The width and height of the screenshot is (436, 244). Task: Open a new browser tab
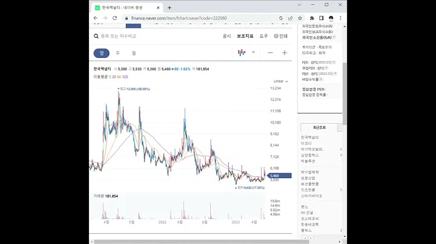pos(170,8)
